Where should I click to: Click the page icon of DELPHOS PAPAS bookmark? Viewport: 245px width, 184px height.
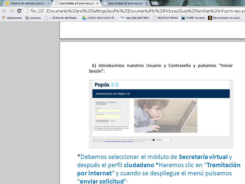coord(154,18)
